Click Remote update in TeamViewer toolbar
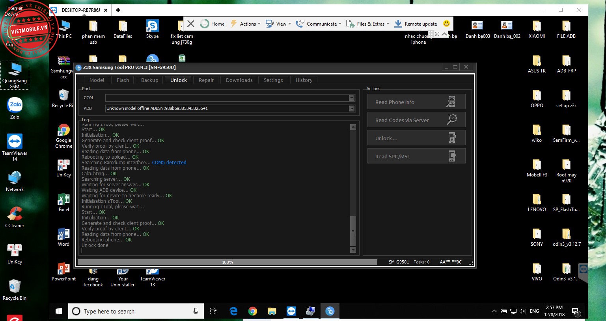 (416, 24)
